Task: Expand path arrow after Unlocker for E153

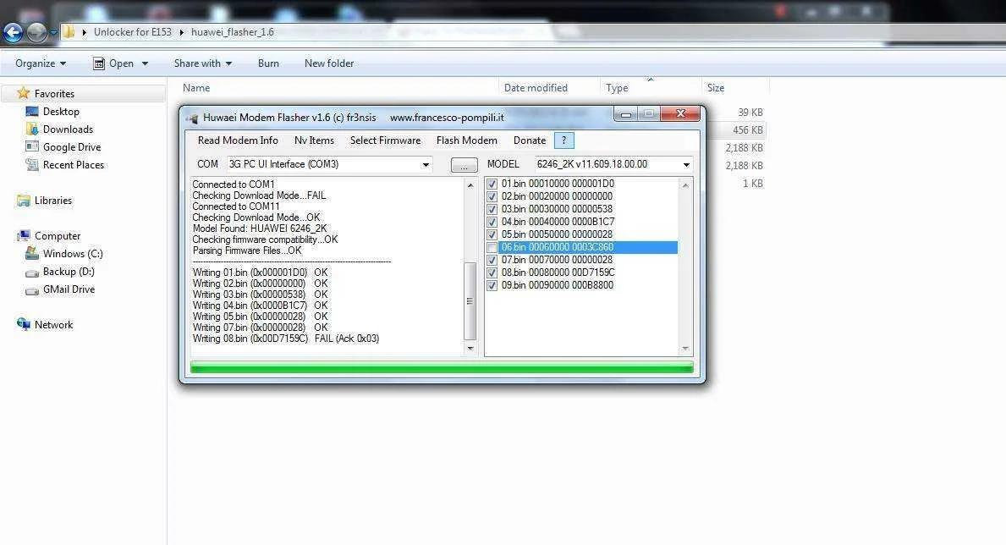Action: (182, 32)
